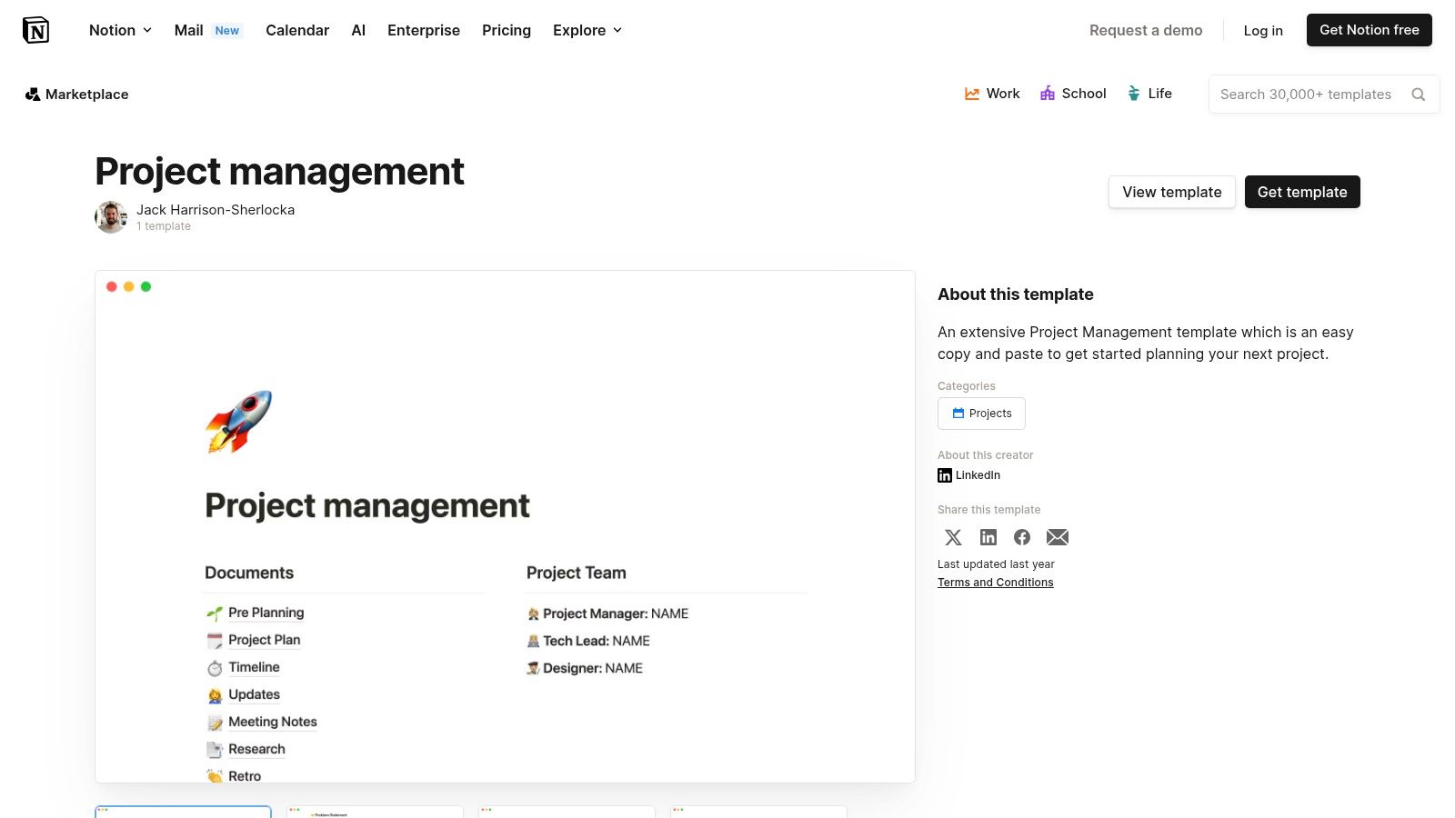Open Terms and Conditions link
Screen dimensions: 1455x818
coord(996,583)
